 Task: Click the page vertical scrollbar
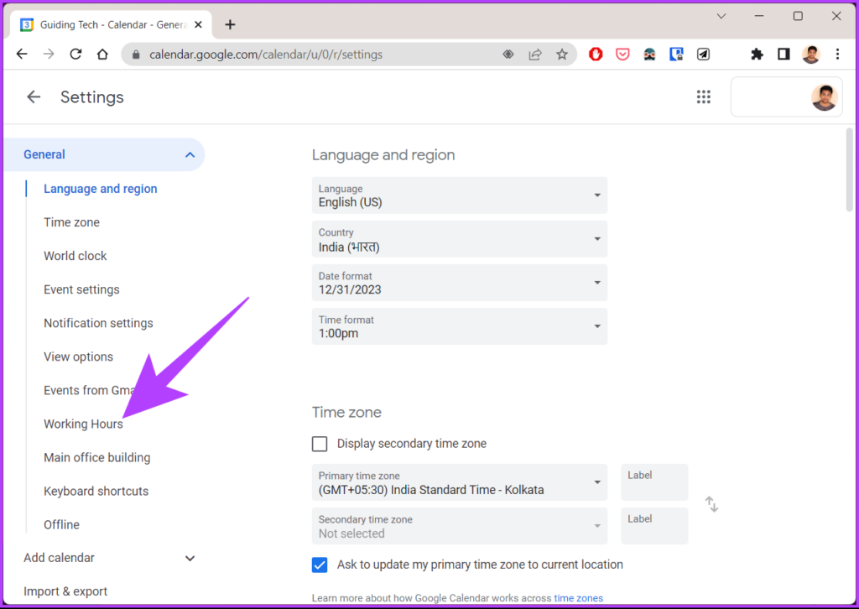(849, 169)
